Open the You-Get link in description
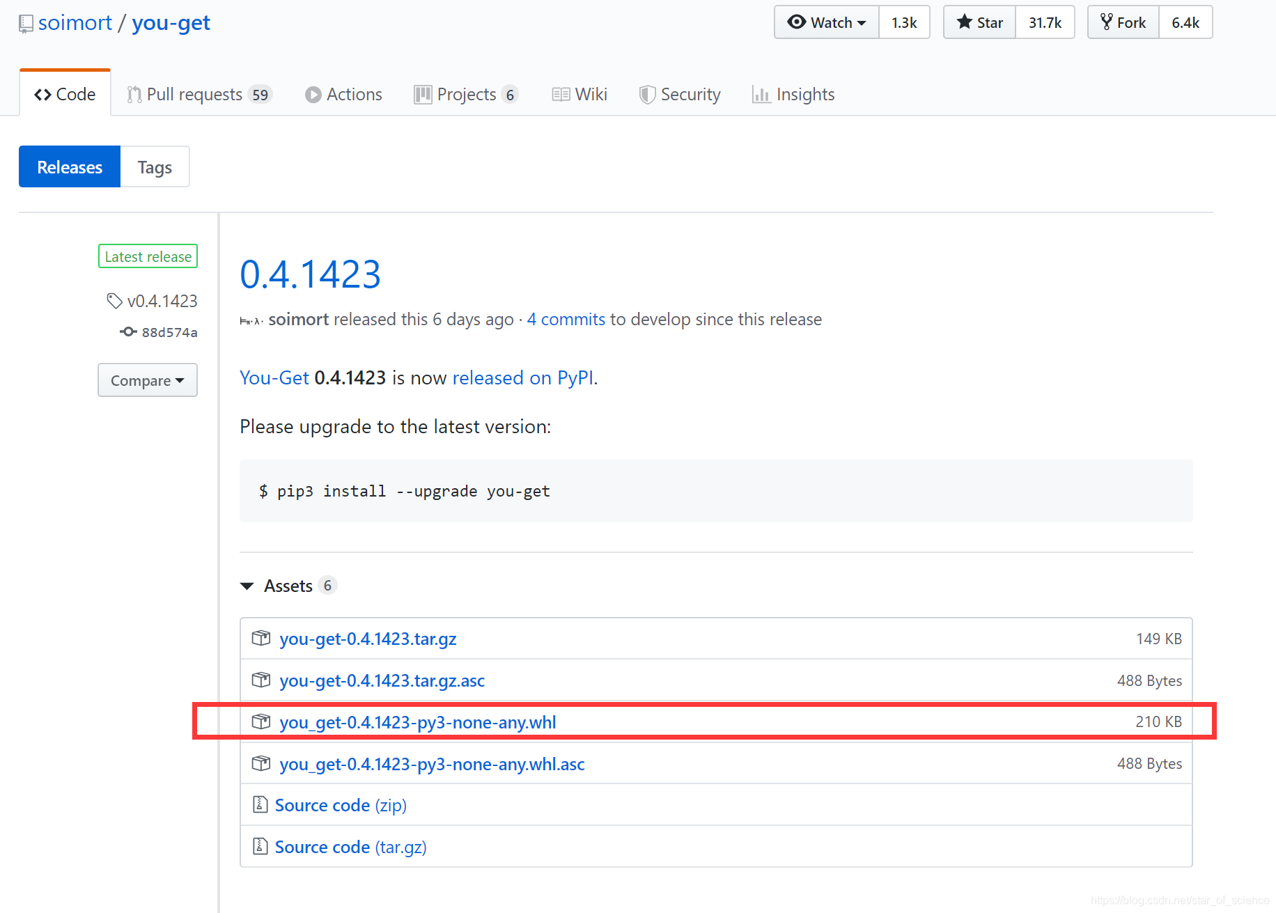The image size is (1276, 913). (x=274, y=377)
